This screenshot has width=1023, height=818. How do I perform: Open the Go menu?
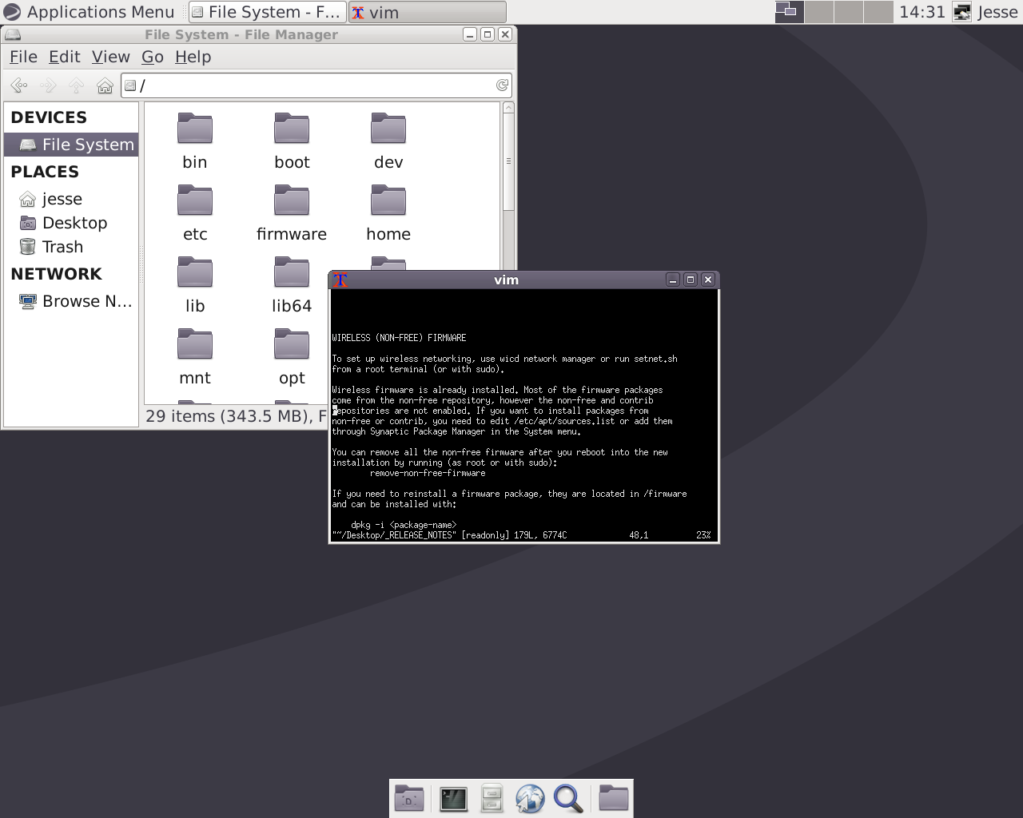[152, 57]
